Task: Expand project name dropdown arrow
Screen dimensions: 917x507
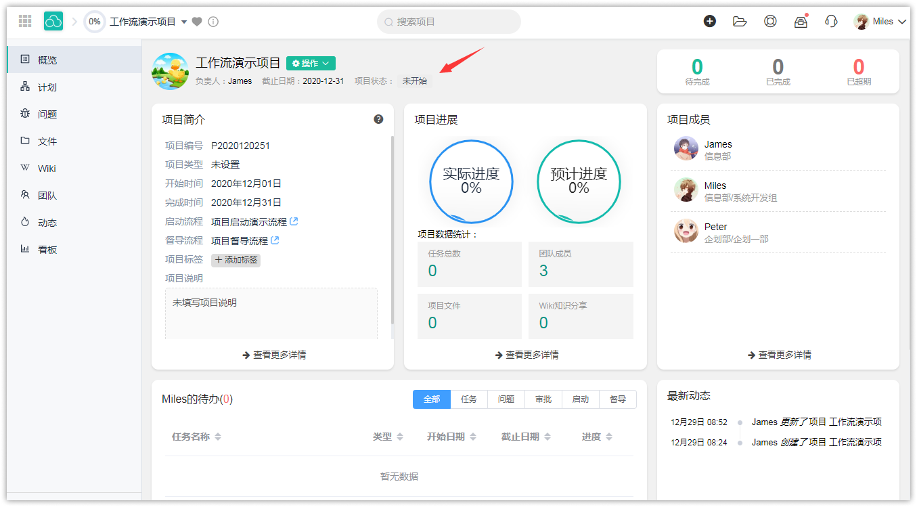Action: [184, 22]
